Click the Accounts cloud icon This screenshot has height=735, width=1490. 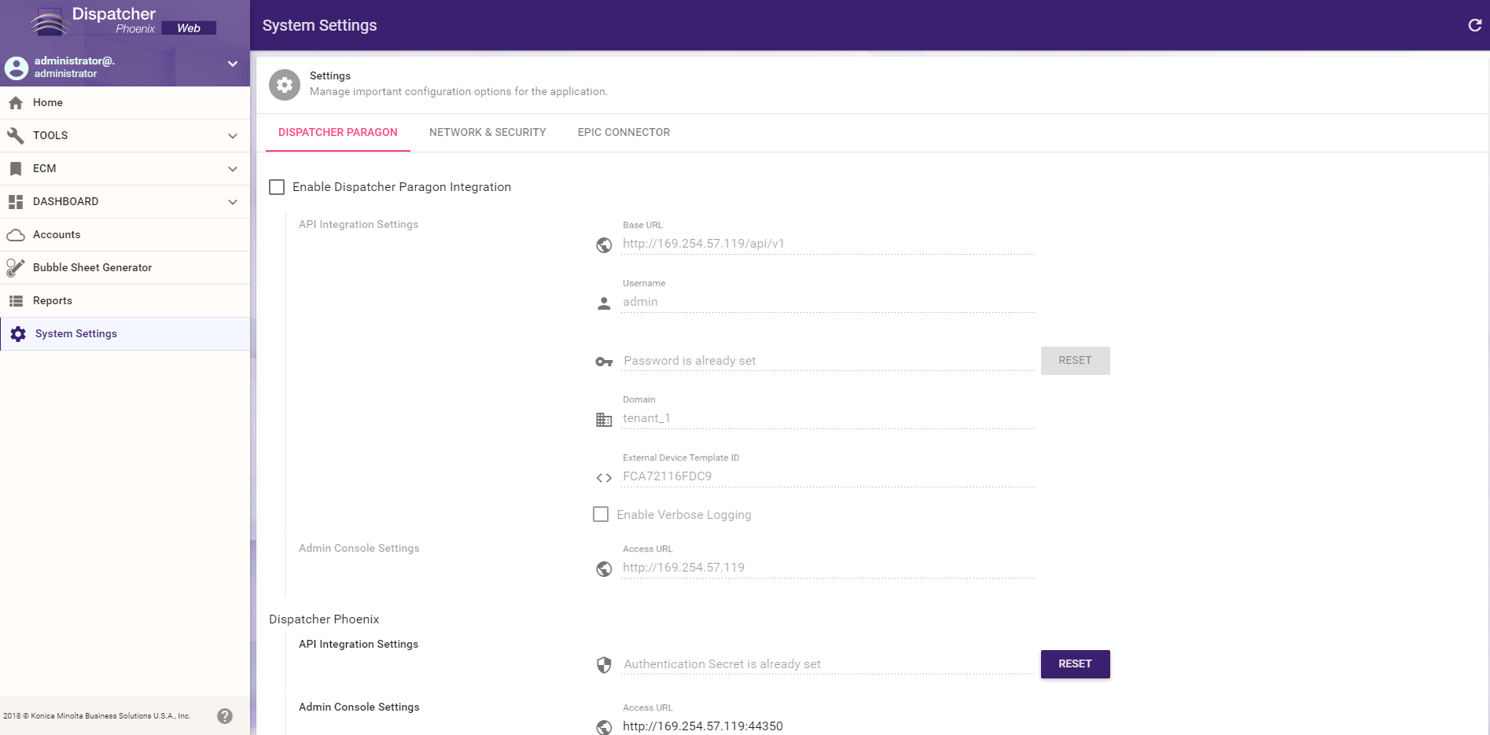pos(16,235)
